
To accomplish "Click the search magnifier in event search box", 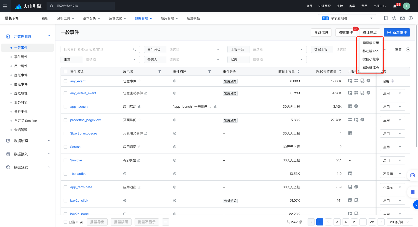I will point(135,49).
